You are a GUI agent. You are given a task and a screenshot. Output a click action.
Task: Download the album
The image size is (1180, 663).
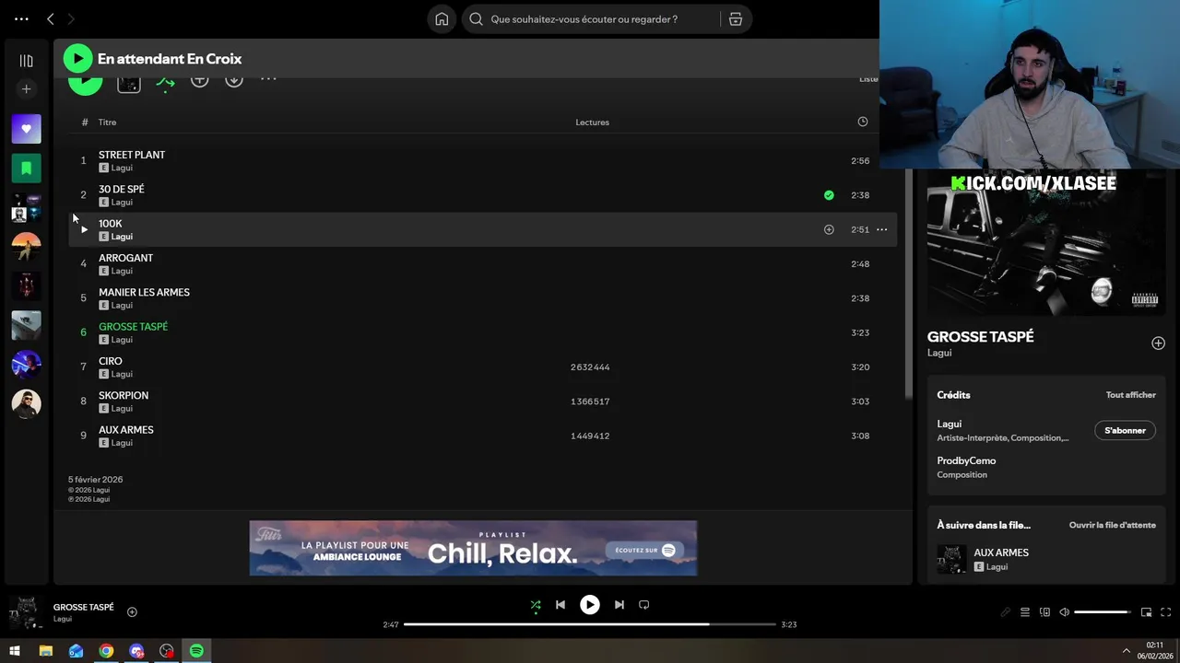click(234, 80)
